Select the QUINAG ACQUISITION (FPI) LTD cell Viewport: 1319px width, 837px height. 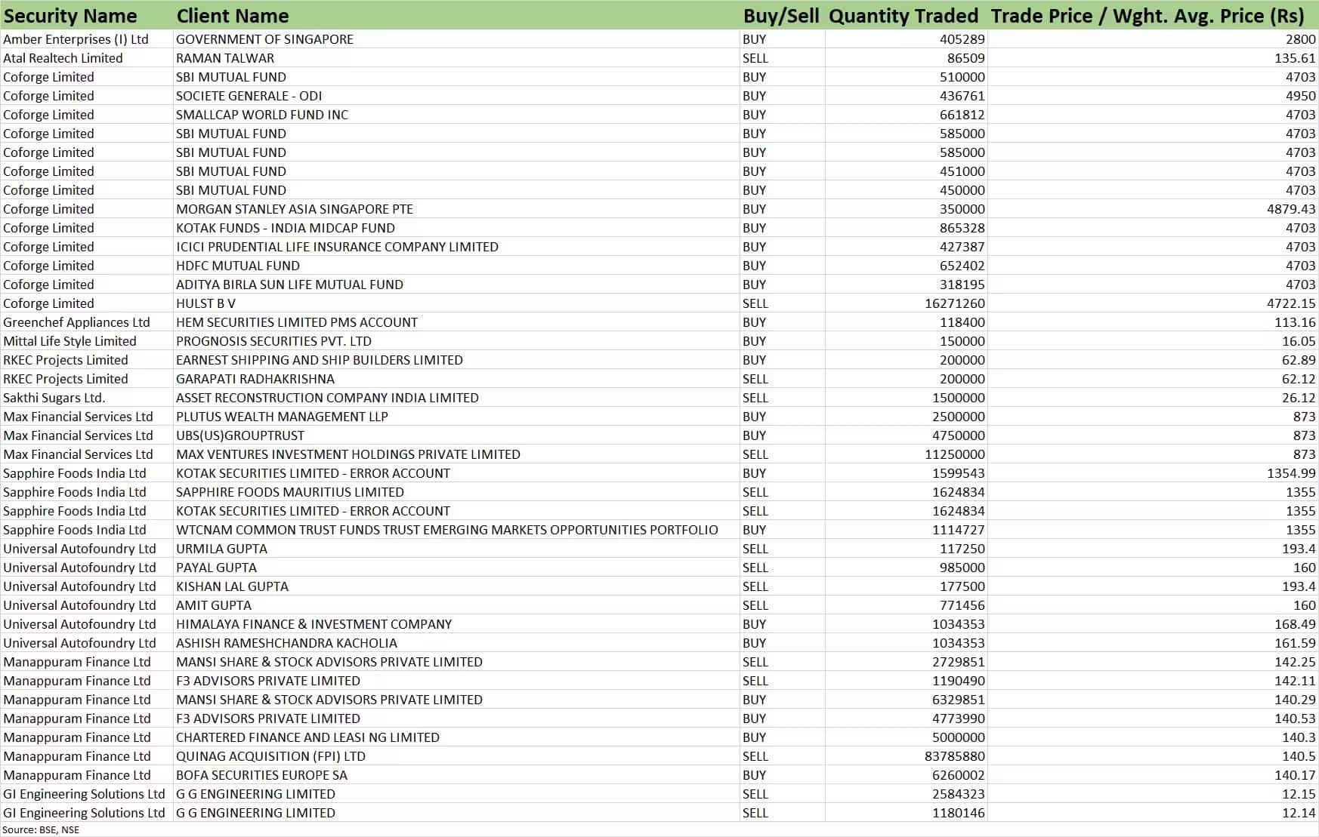(x=270, y=756)
